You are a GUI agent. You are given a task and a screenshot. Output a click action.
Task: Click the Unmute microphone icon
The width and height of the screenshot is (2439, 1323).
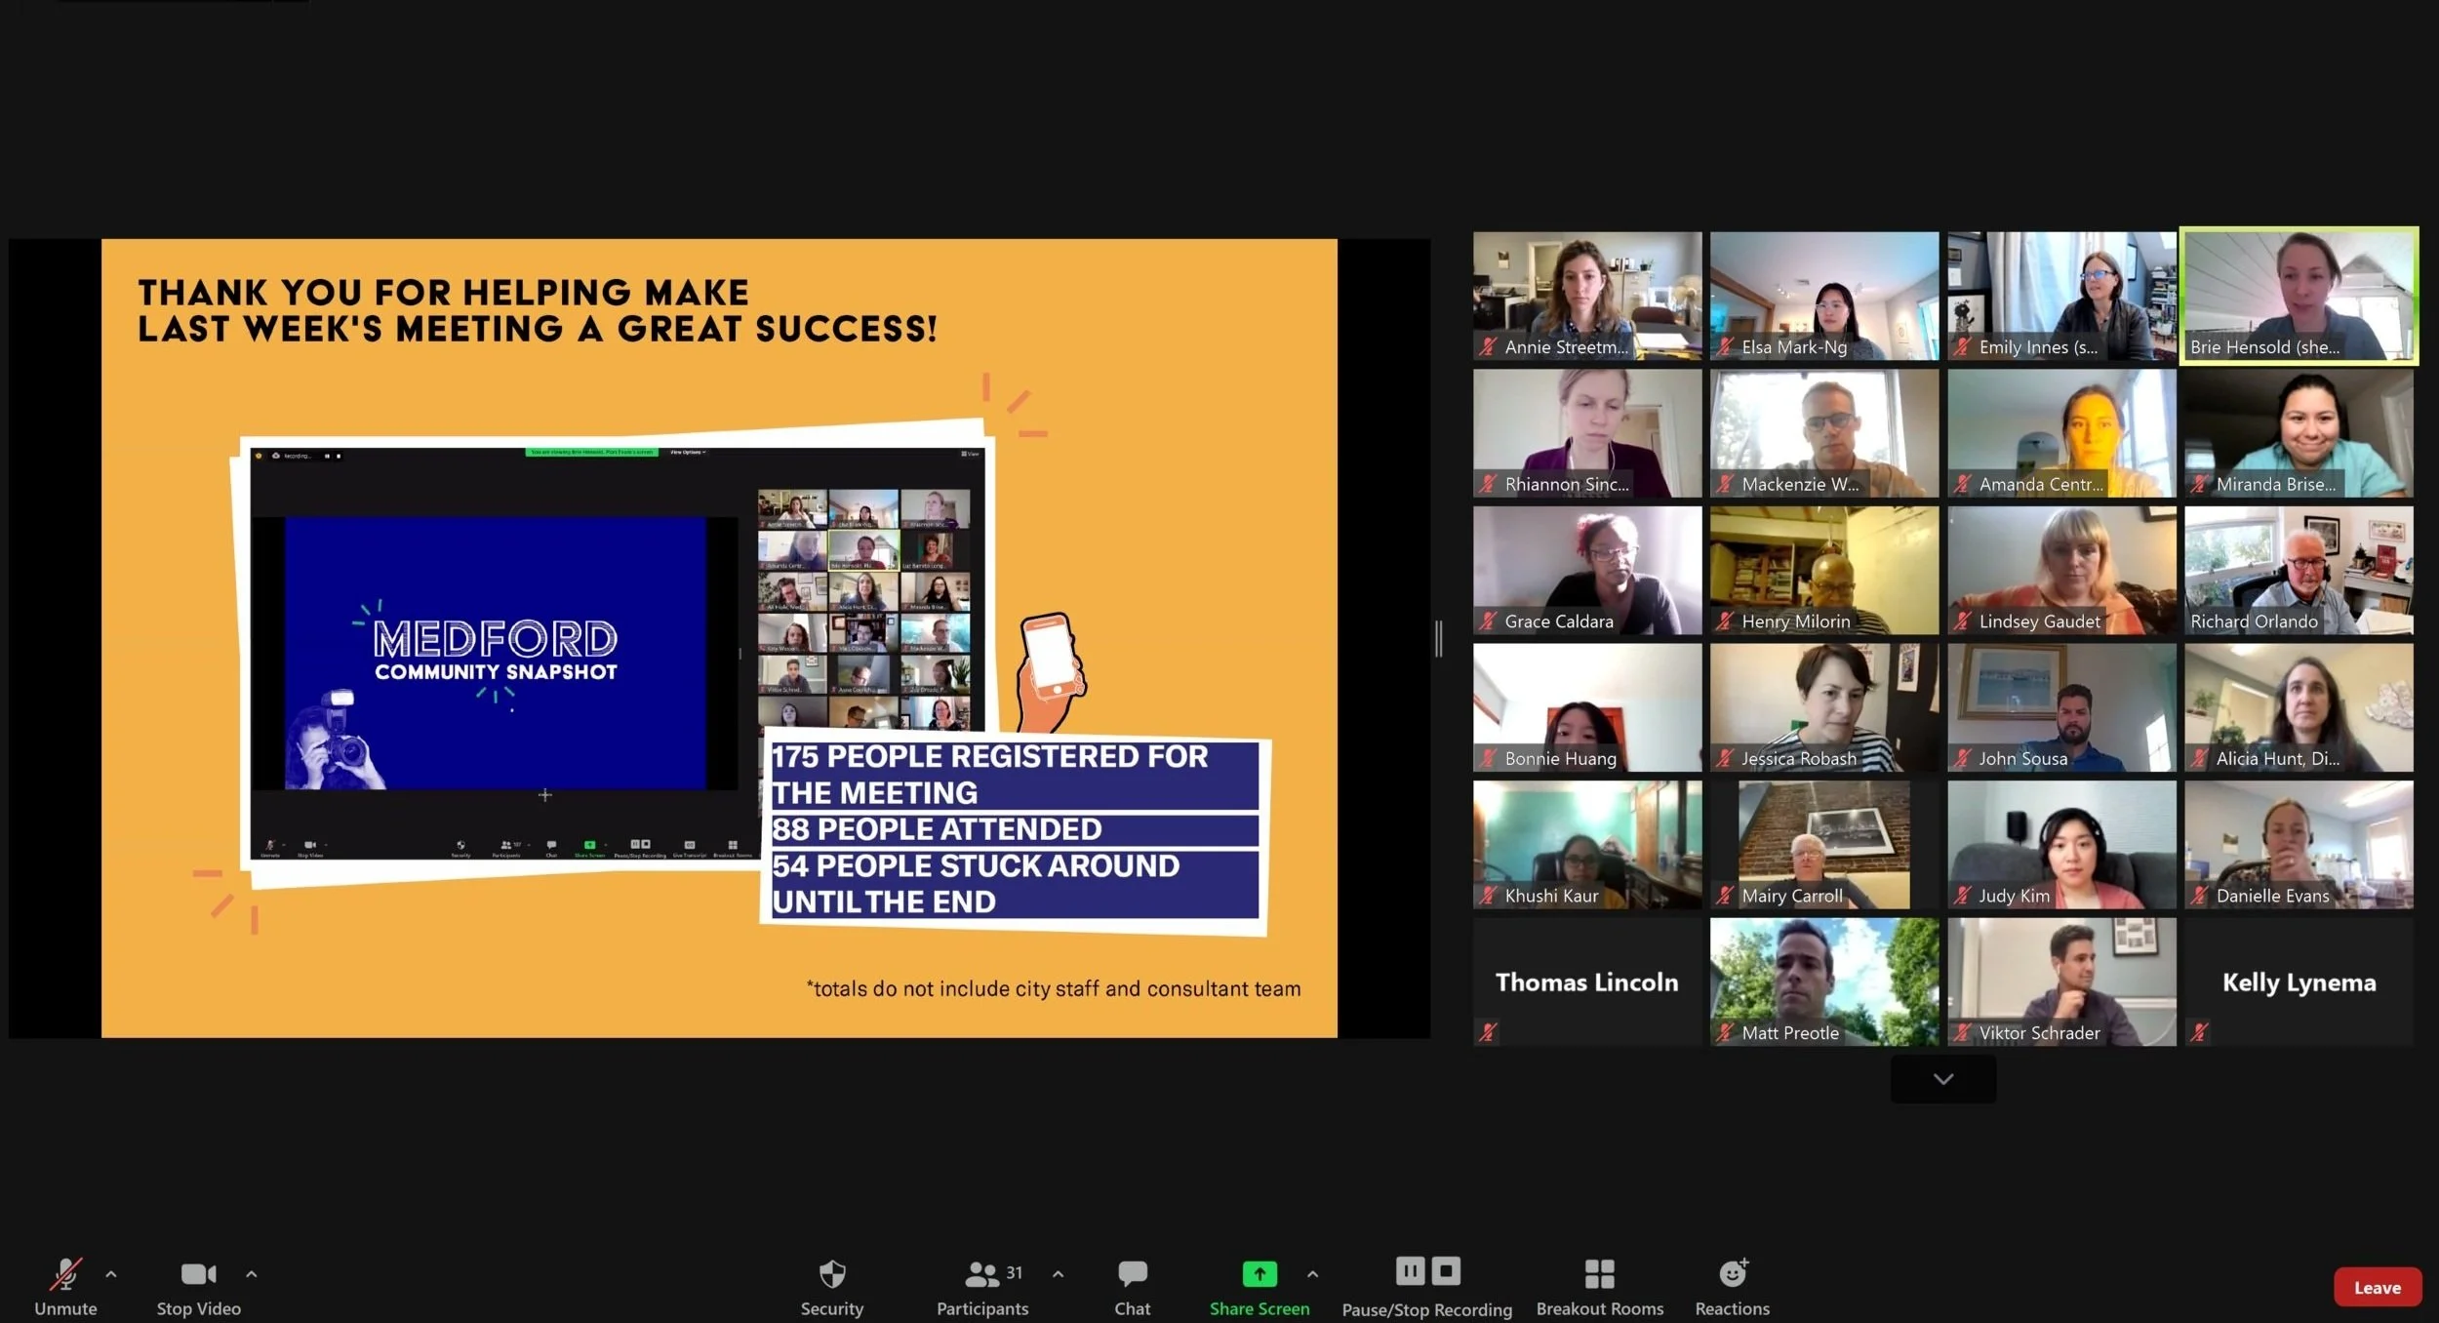point(65,1274)
